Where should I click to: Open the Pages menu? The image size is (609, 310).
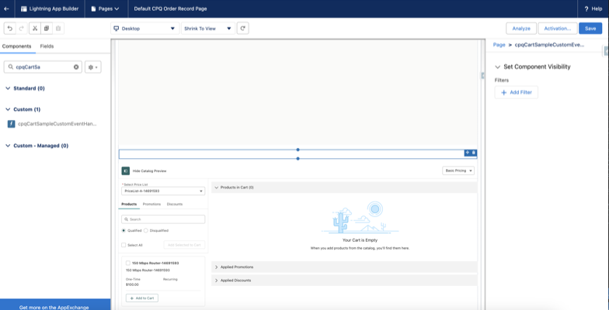tap(106, 9)
